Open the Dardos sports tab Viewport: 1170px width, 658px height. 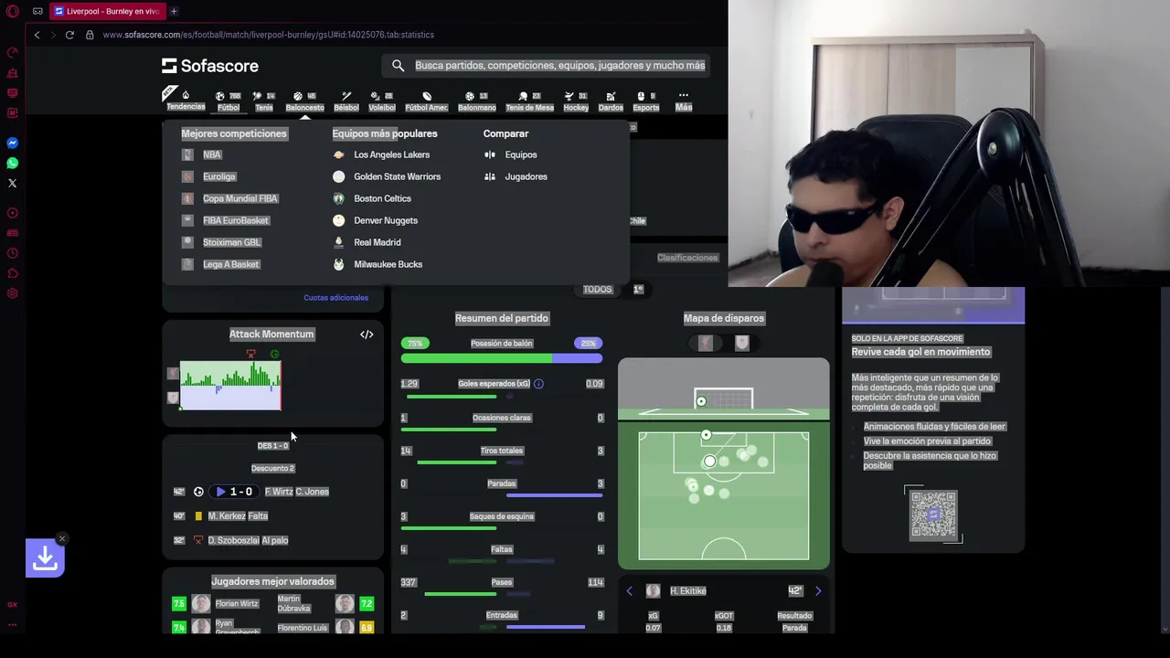pos(611,101)
